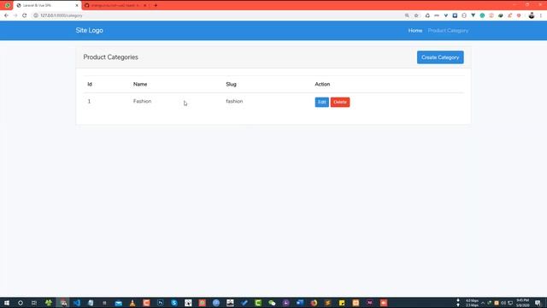Open a new browser tab
Screen dimensions: 547x308
[x=156, y=5]
